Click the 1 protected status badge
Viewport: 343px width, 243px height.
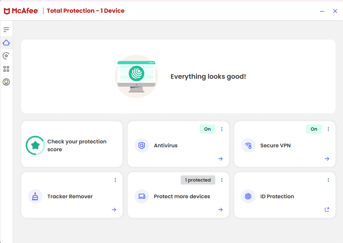[x=198, y=180]
